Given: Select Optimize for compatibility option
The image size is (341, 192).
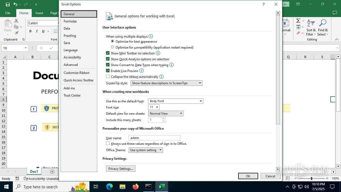Looking at the screenshot, I should coord(112,47).
